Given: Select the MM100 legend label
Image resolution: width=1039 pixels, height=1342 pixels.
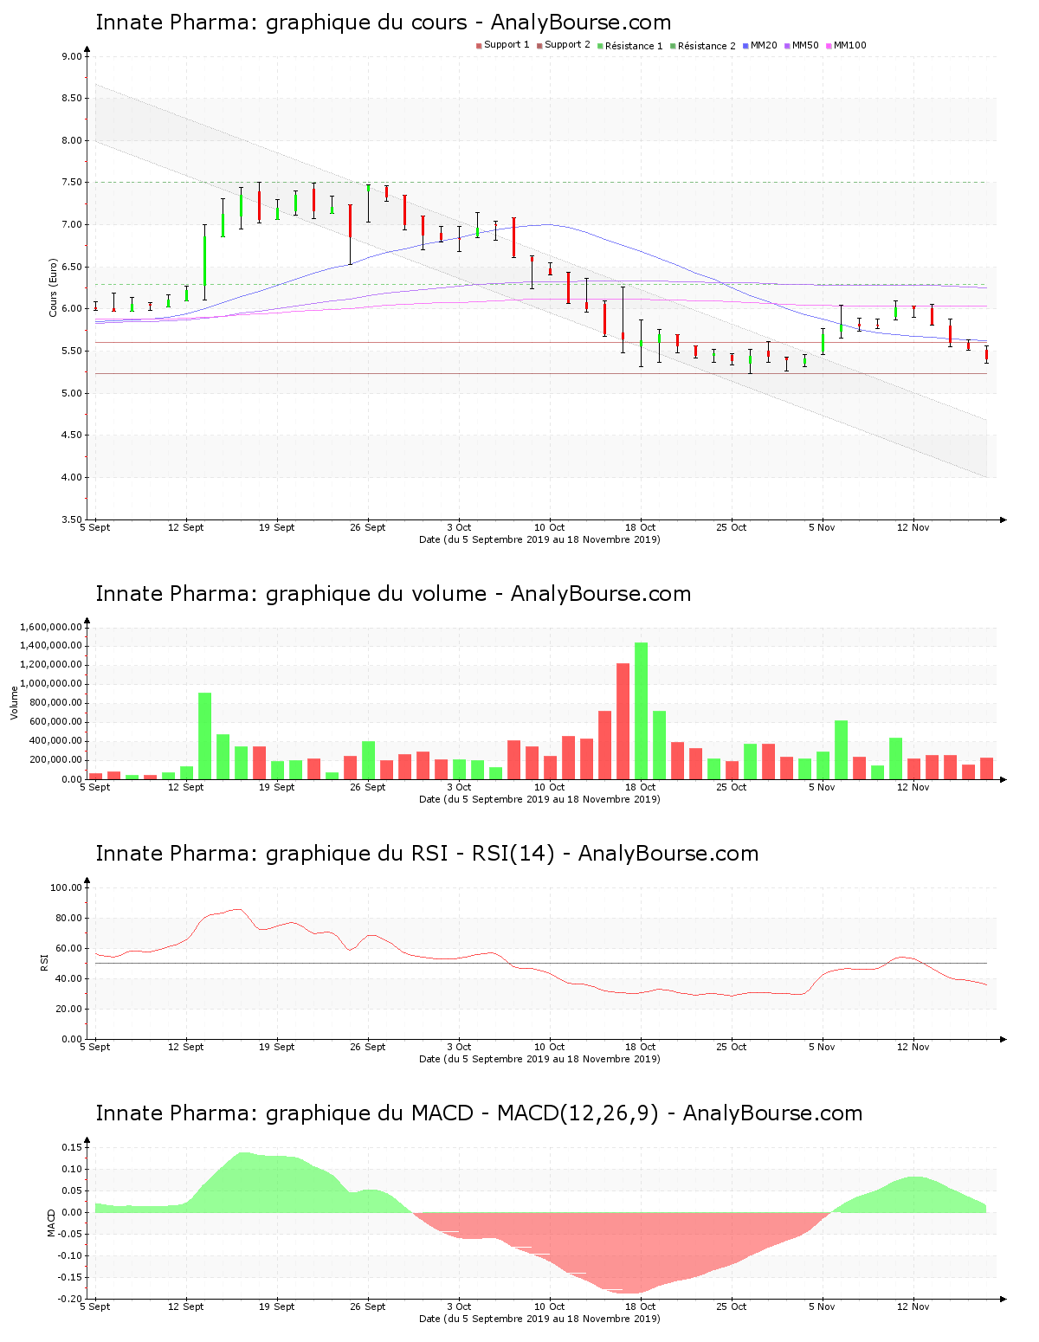Looking at the screenshot, I should (849, 45).
